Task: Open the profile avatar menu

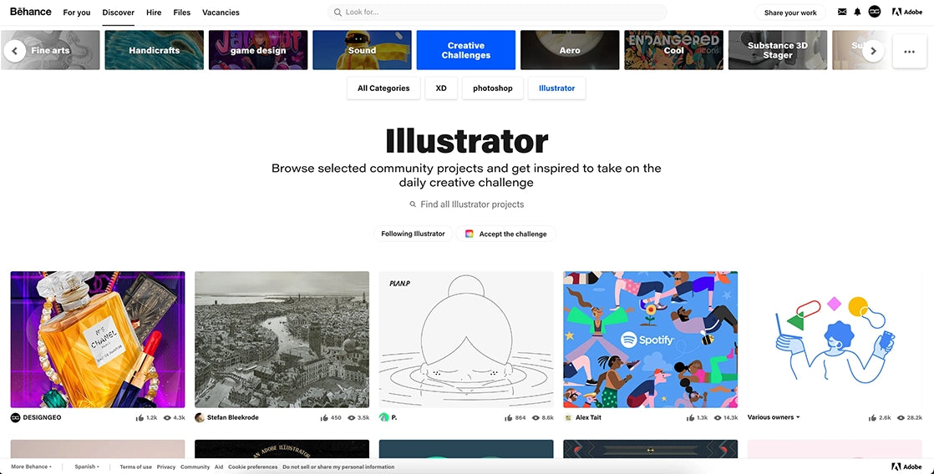Action: (875, 12)
